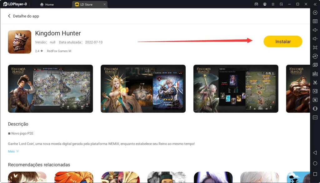Viewport: 320px width, 183px height.
Task: Open the screen recorder tool
Action: pyautogui.click(x=315, y=91)
